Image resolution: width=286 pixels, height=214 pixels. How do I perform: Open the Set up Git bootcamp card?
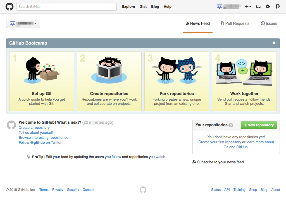click(x=42, y=81)
